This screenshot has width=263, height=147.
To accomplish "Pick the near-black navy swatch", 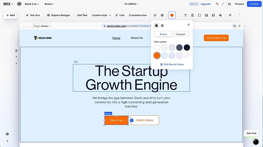I will [x=187, y=48].
